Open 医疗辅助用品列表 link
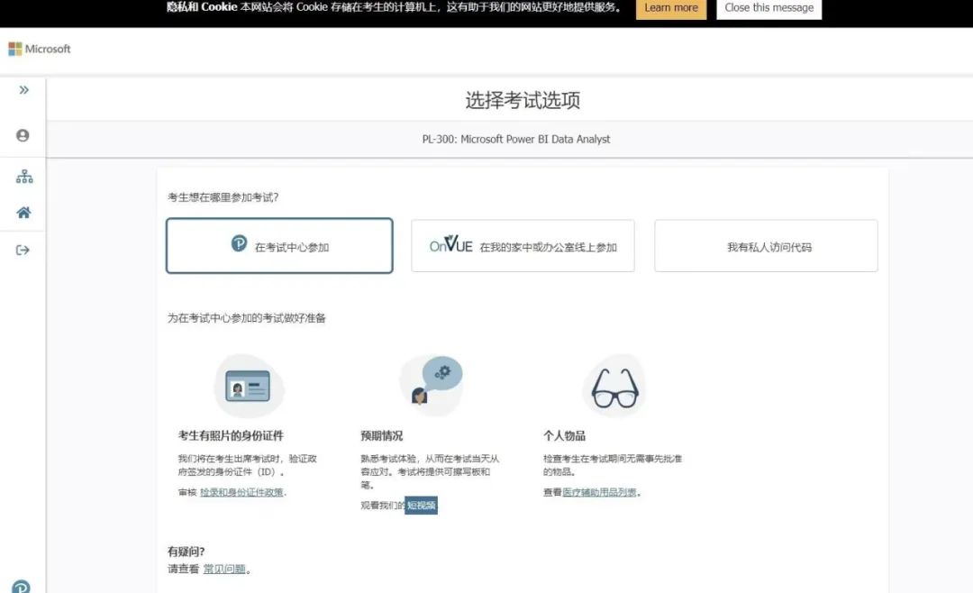The image size is (973, 593). (599, 492)
